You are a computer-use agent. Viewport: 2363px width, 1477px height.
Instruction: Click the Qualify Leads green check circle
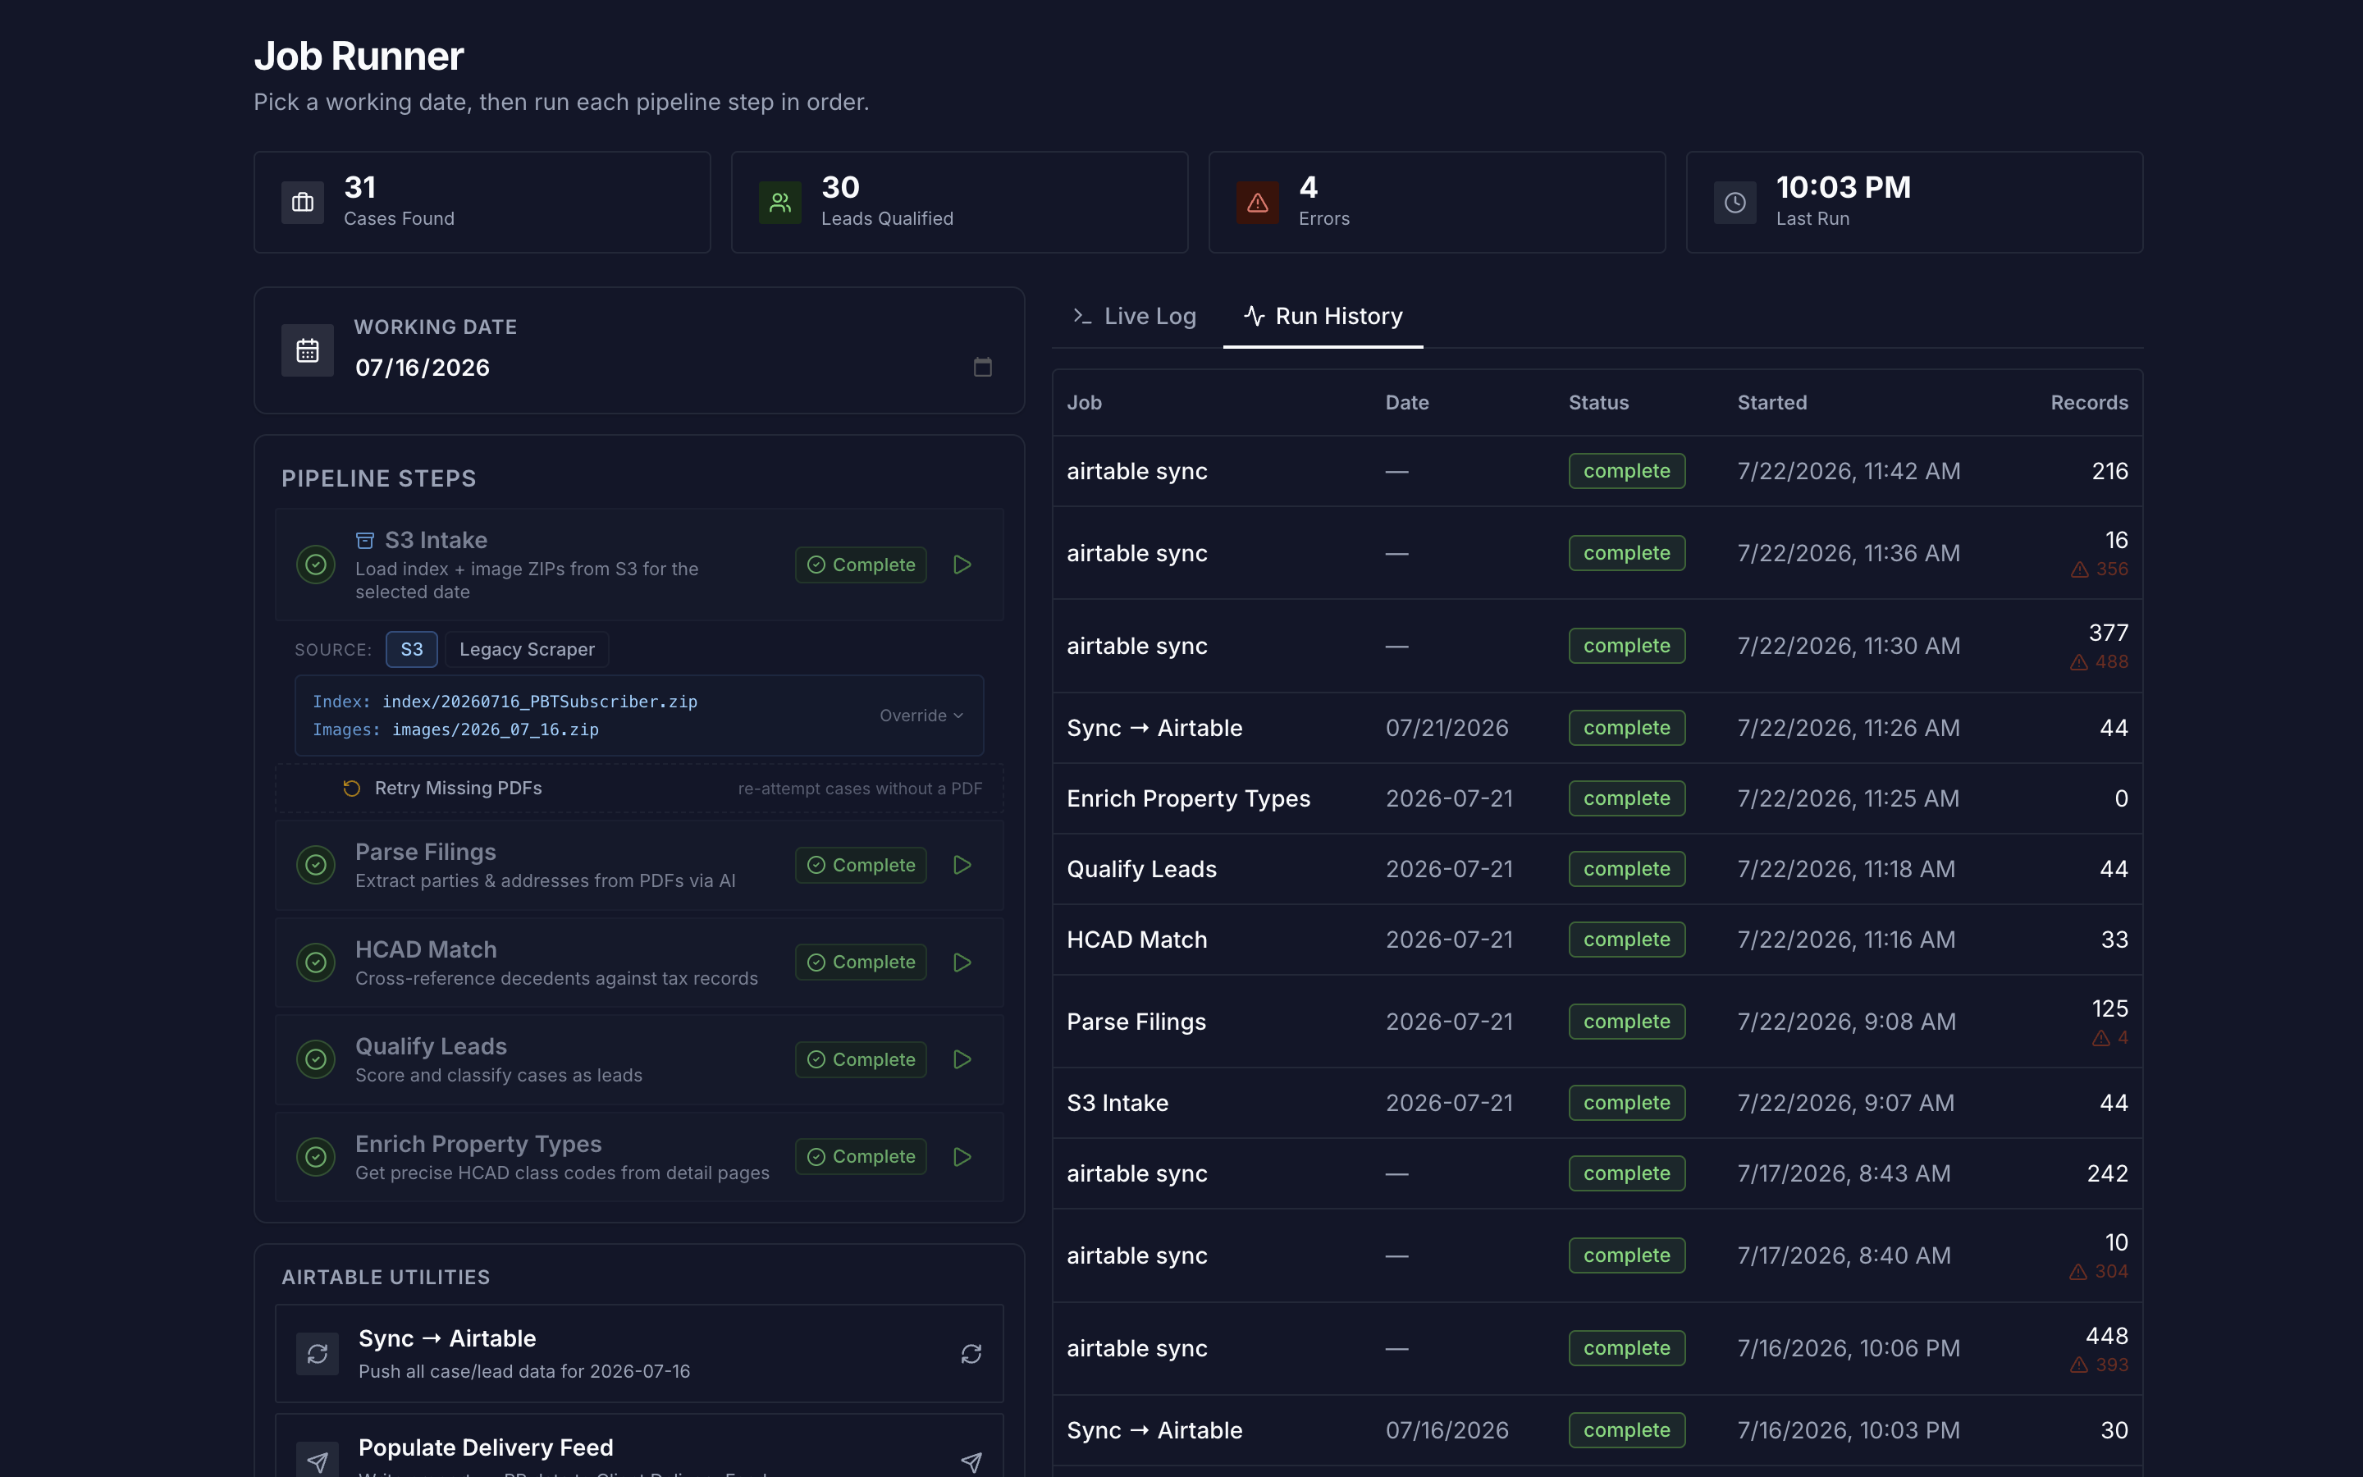tap(315, 1059)
